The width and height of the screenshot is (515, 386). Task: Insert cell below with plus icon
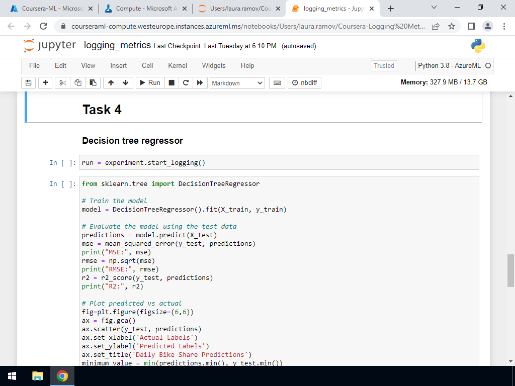45,83
